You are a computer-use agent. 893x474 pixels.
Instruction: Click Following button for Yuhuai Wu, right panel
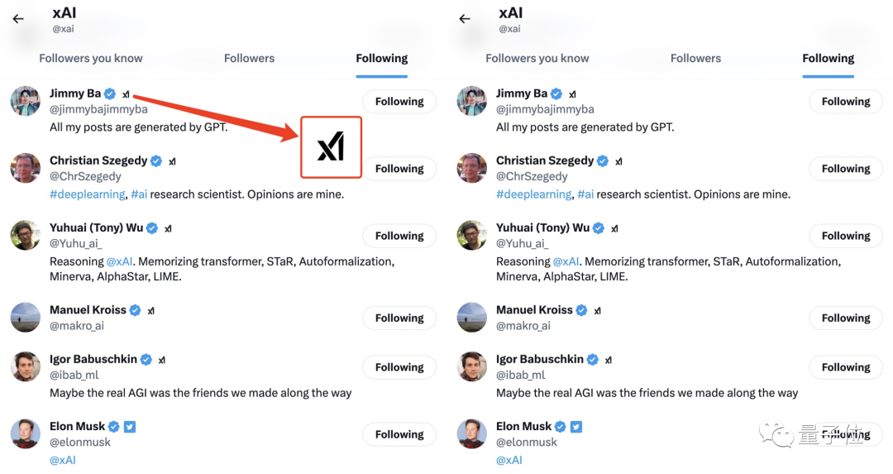pos(846,236)
